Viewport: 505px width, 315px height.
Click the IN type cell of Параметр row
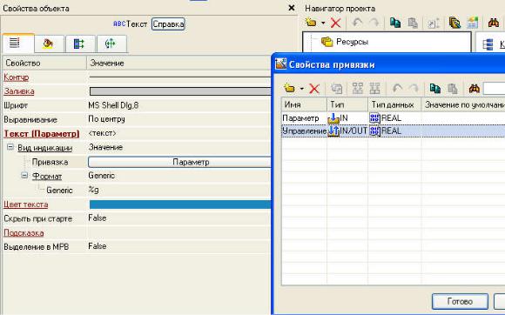(x=347, y=118)
